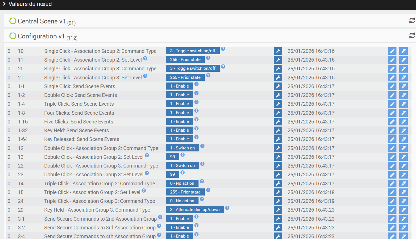Refresh the Configuration v1 section
Viewport: 416px width, 239px height.
(412, 36)
